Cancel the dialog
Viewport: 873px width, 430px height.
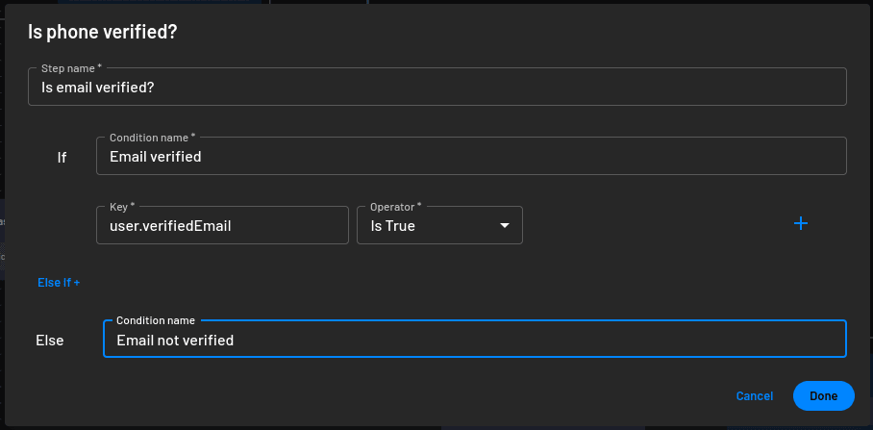pos(755,396)
